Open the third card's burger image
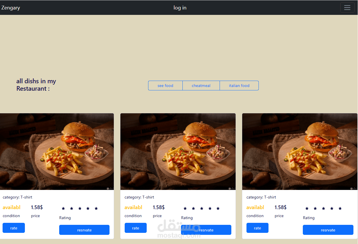The width and height of the screenshot is (358, 244). click(300, 152)
